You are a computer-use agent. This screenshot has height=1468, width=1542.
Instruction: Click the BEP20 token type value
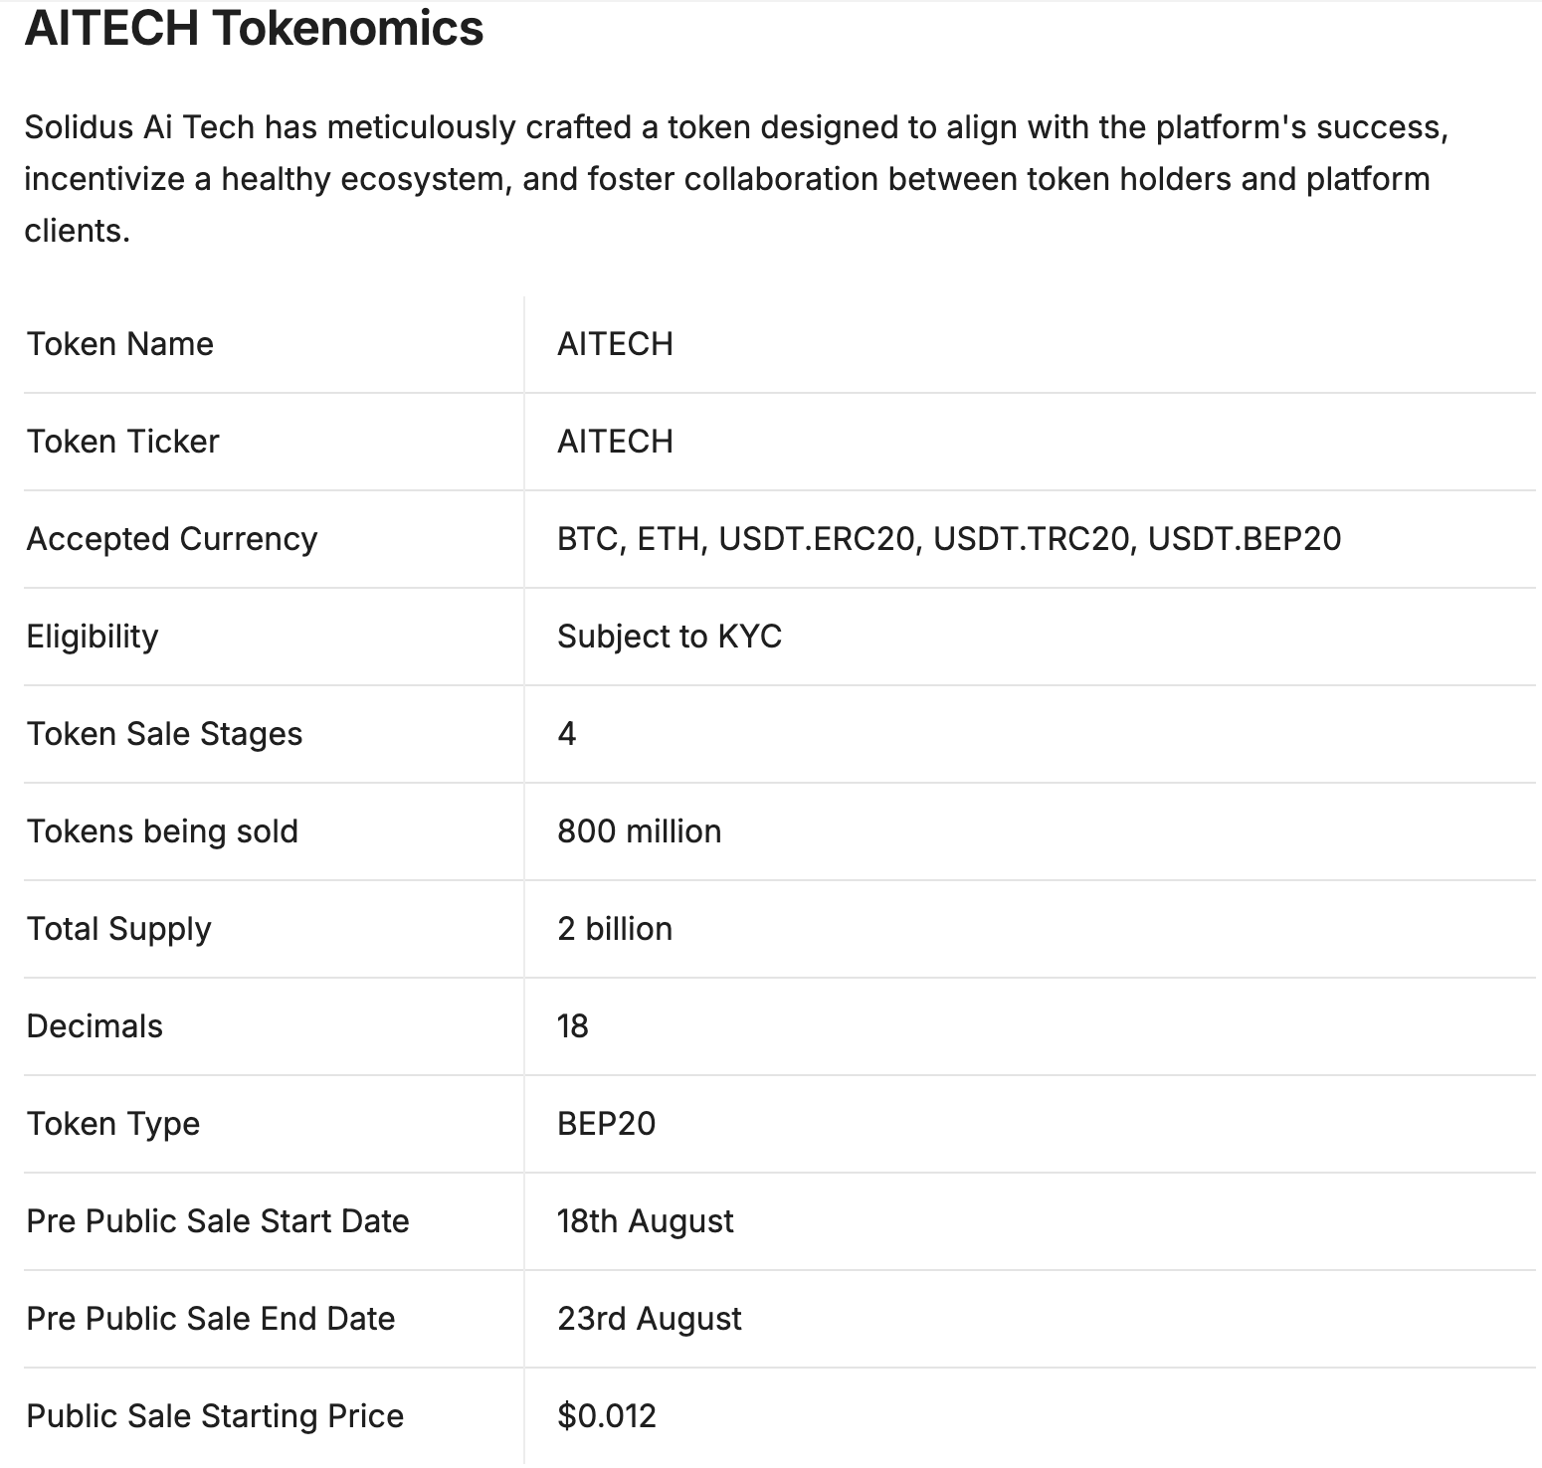point(607,1124)
